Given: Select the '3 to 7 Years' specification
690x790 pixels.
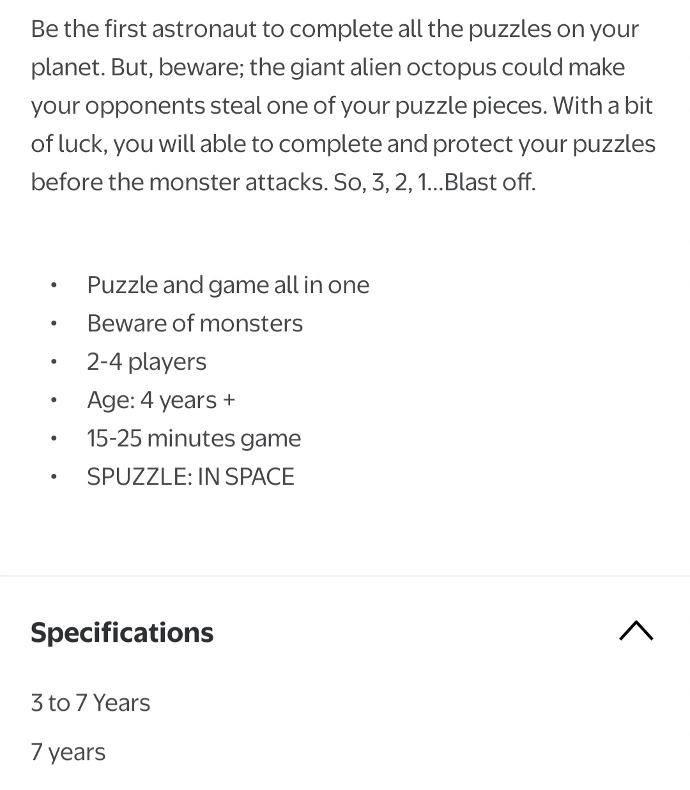Looking at the screenshot, I should click(90, 703).
